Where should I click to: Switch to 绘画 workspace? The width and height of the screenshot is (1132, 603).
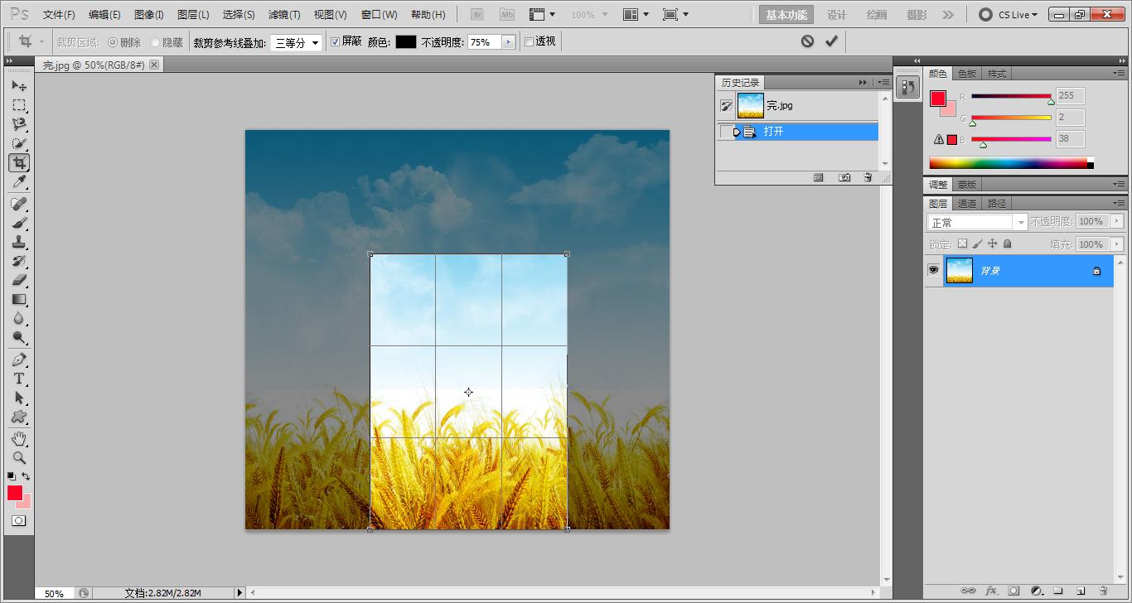[x=876, y=15]
